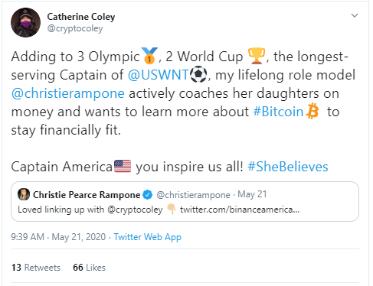Click the gold medal emoji
Image resolution: width=373 pixels, height=286 pixels.
[149, 55]
